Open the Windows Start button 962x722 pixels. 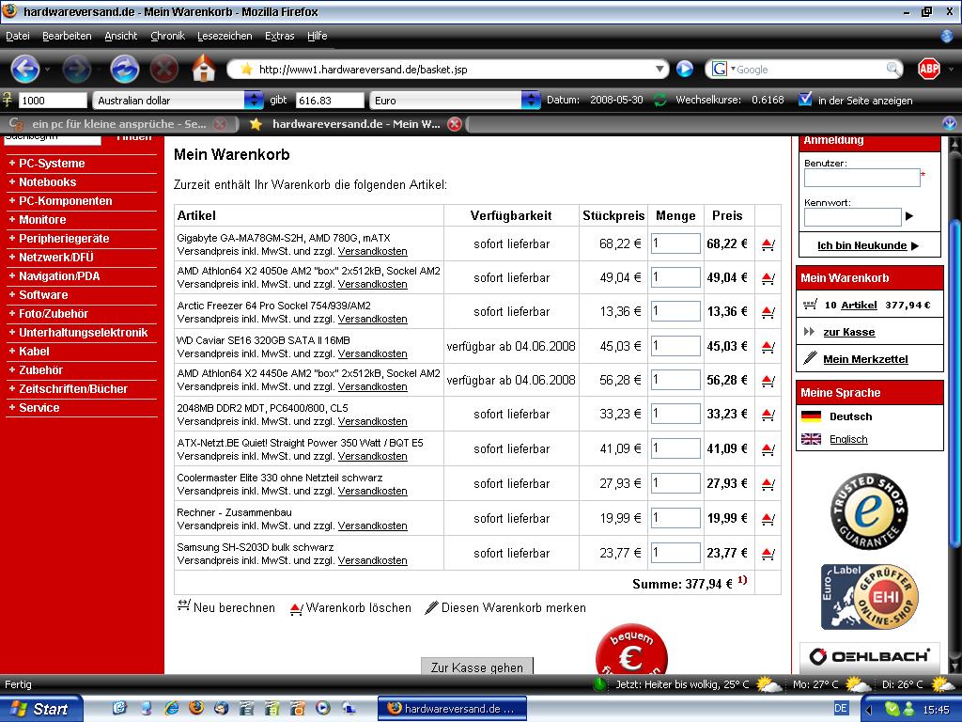(41, 709)
